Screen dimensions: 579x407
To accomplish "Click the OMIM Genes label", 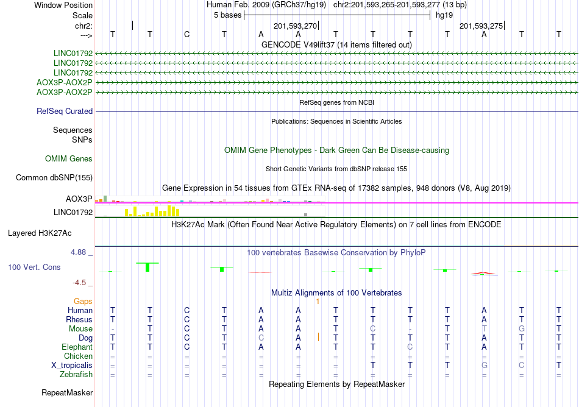I will pos(69,158).
